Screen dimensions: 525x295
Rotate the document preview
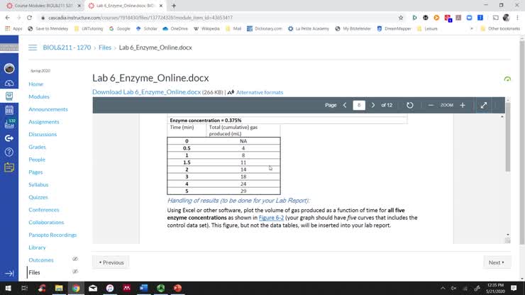(409, 105)
